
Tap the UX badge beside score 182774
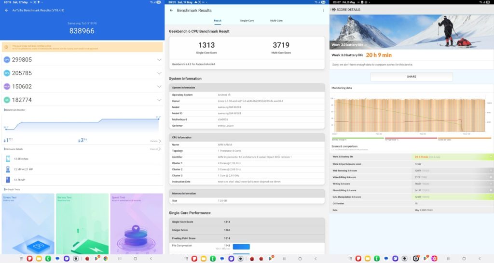coord(7,100)
